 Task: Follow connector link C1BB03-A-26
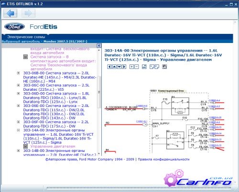coord(215,117)
